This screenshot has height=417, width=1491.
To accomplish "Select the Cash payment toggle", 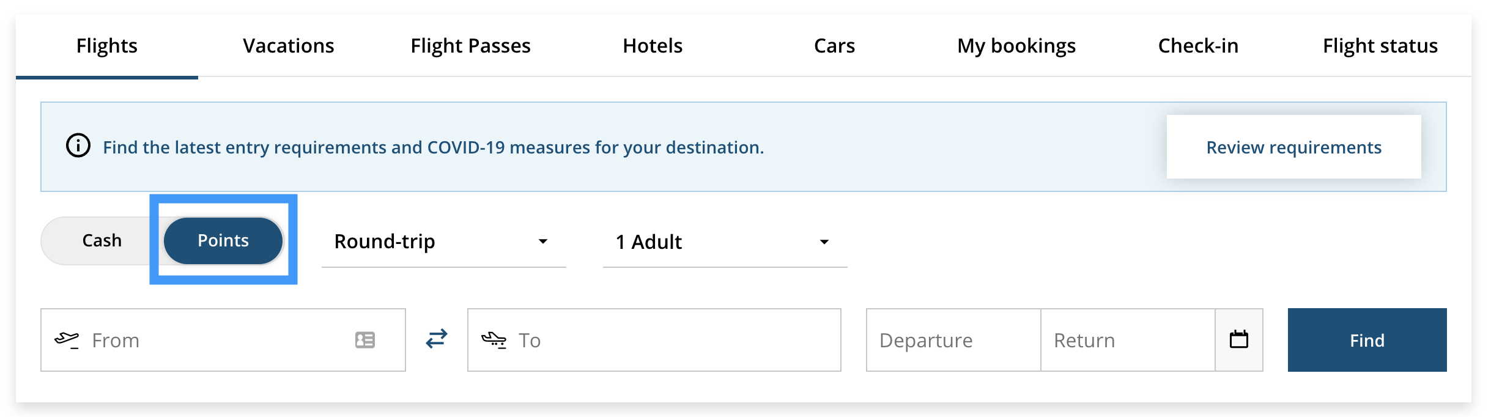I will [x=102, y=240].
